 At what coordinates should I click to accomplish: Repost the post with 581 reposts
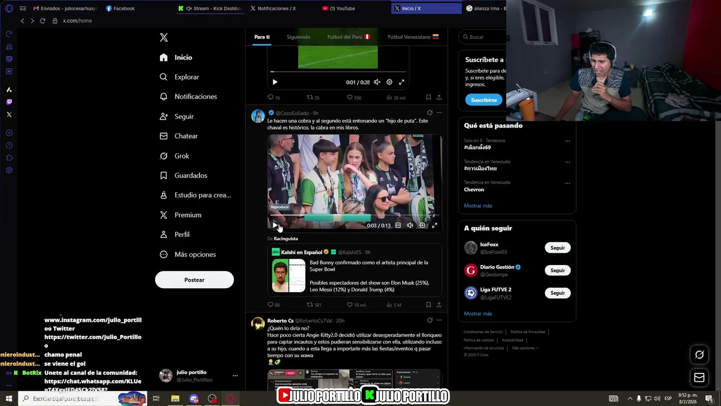pyautogui.click(x=314, y=305)
